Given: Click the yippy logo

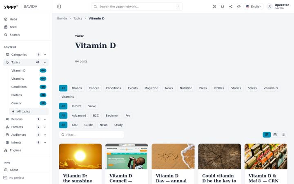Looking at the screenshot, I should [11, 7].
